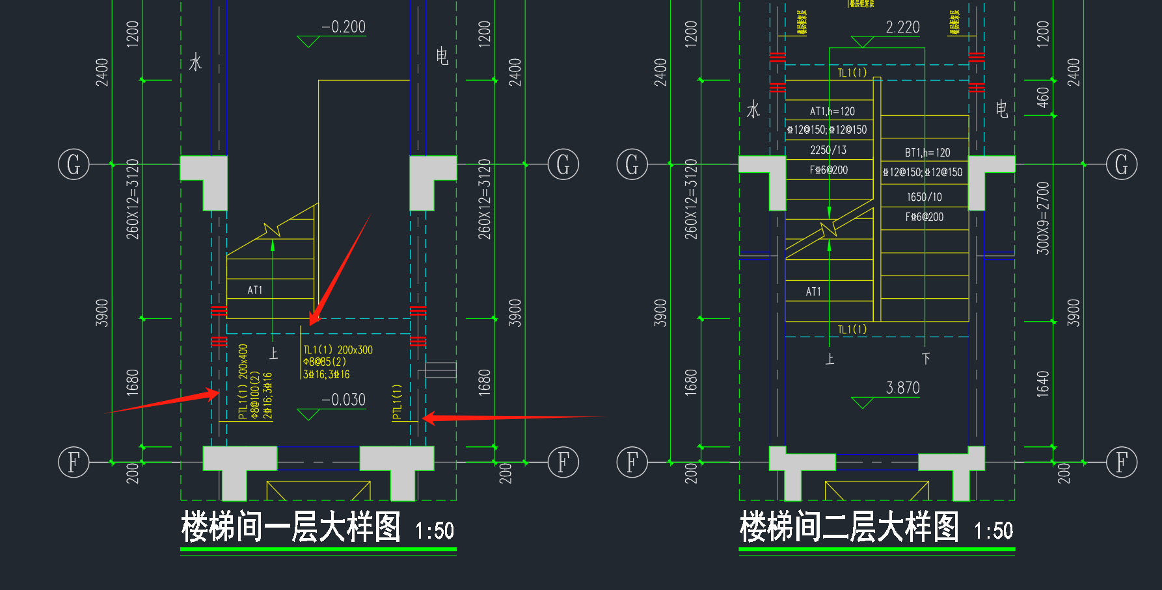Click the "AT1,h=120" stair slab label
1162x590 pixels.
click(832, 112)
